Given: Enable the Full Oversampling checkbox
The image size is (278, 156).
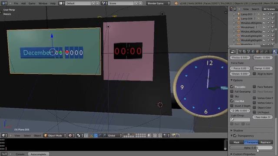Looking at the screenshot, I should 232,91.
